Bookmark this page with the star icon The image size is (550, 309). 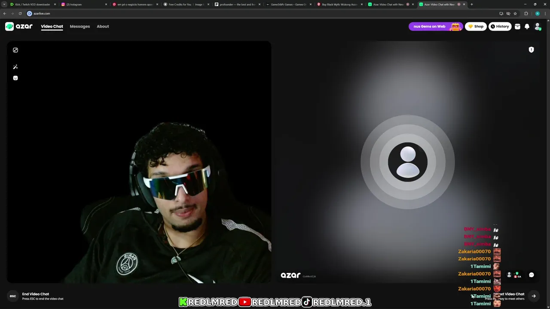pyautogui.click(x=515, y=13)
